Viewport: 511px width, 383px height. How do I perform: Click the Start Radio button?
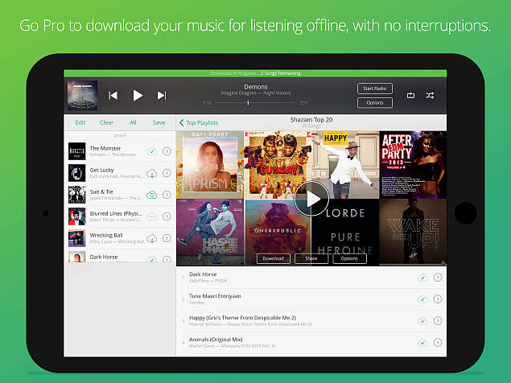tap(375, 89)
